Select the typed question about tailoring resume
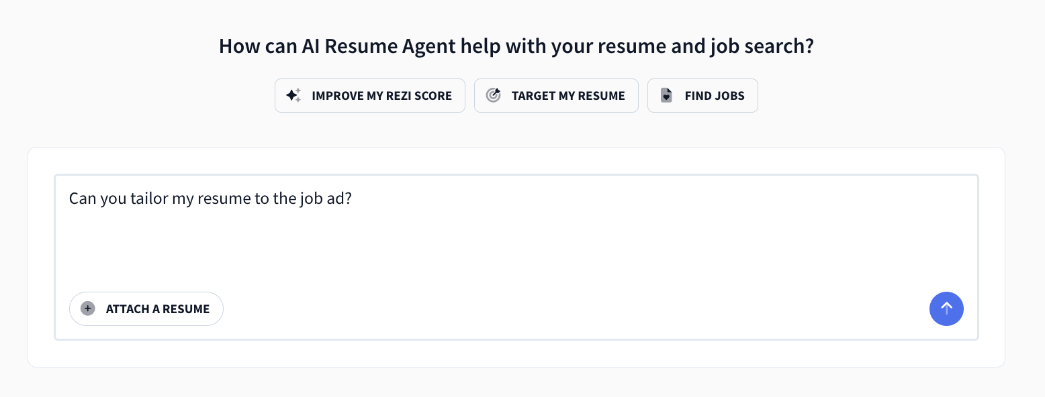This screenshot has height=397, width=1045. coord(210,198)
